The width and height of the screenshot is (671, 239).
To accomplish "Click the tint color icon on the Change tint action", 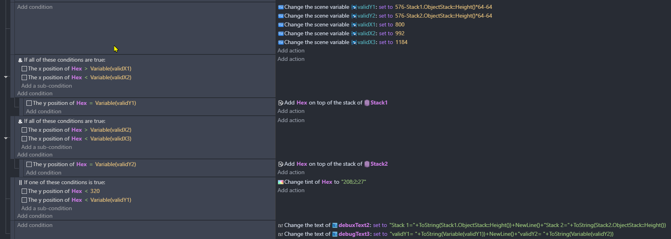I will click(281, 182).
